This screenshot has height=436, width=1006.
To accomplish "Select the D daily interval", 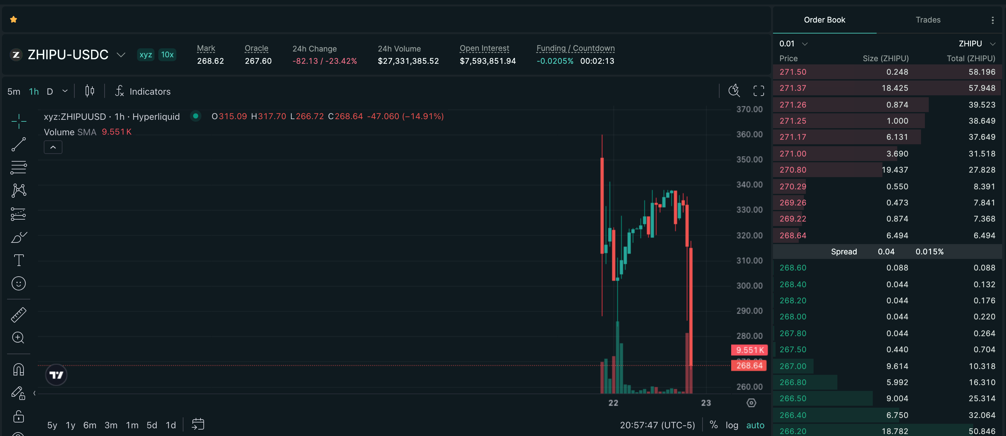I will coord(50,91).
